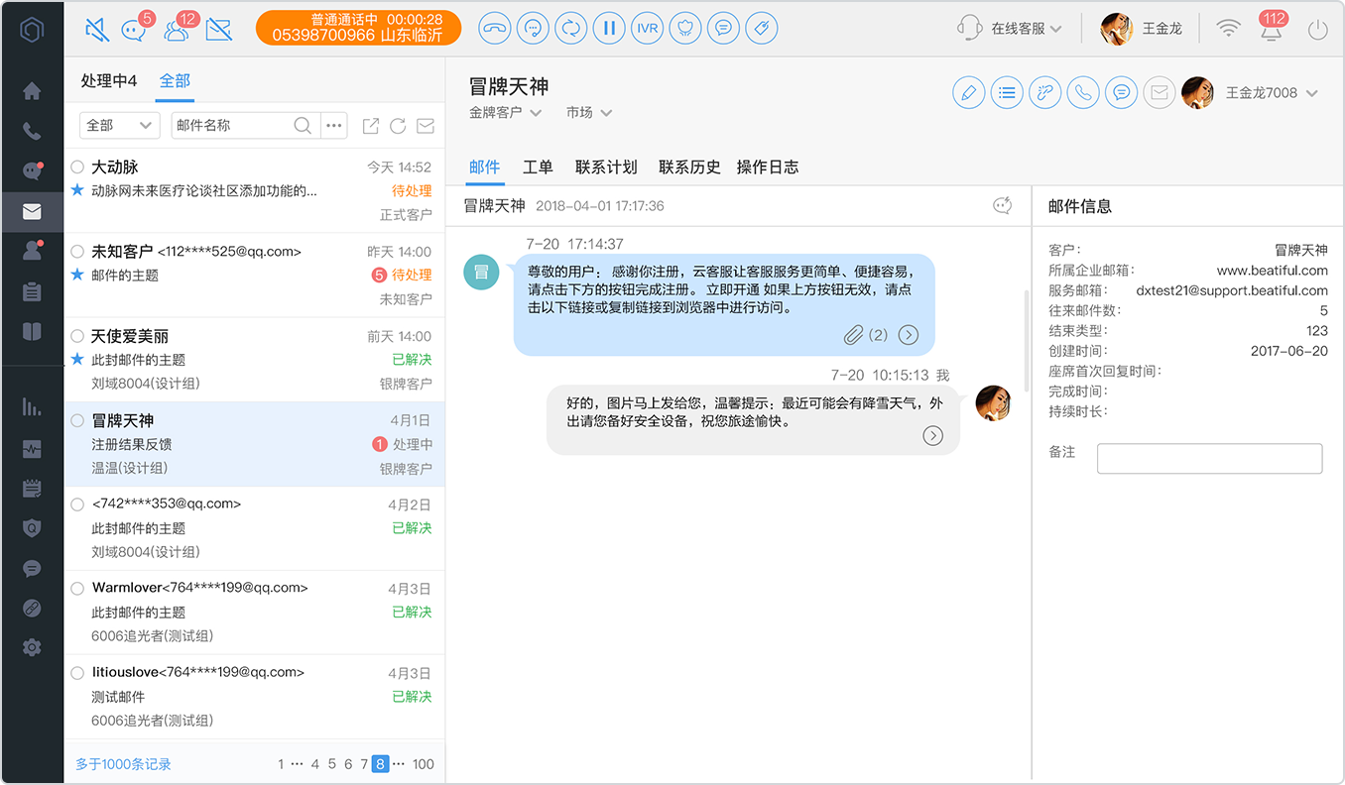The height and width of the screenshot is (785, 1345).
Task: Open the IVR transfer button
Action: [x=648, y=28]
